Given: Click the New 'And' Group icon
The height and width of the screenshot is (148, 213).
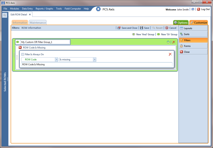Looking at the screenshot, I should (134, 34).
